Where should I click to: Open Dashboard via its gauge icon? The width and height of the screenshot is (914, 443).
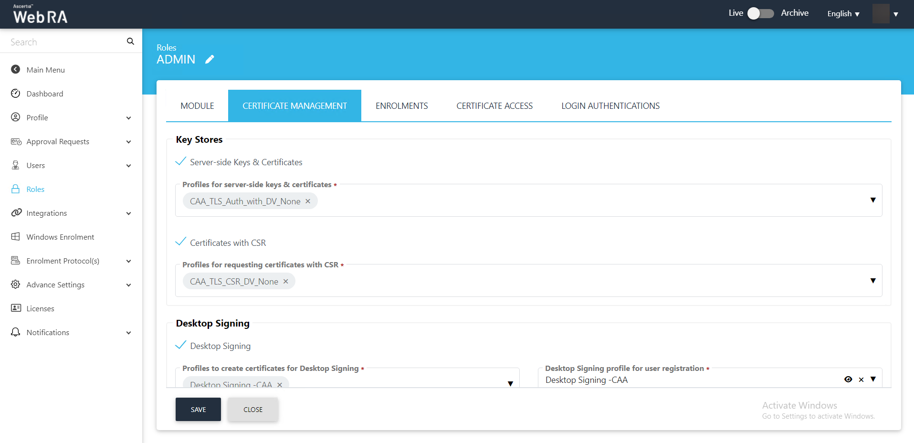pos(16,93)
